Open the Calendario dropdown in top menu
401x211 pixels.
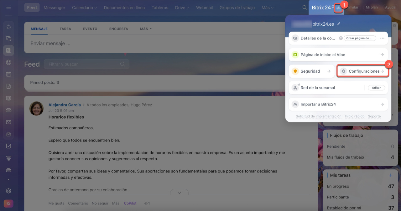click(x=84, y=8)
